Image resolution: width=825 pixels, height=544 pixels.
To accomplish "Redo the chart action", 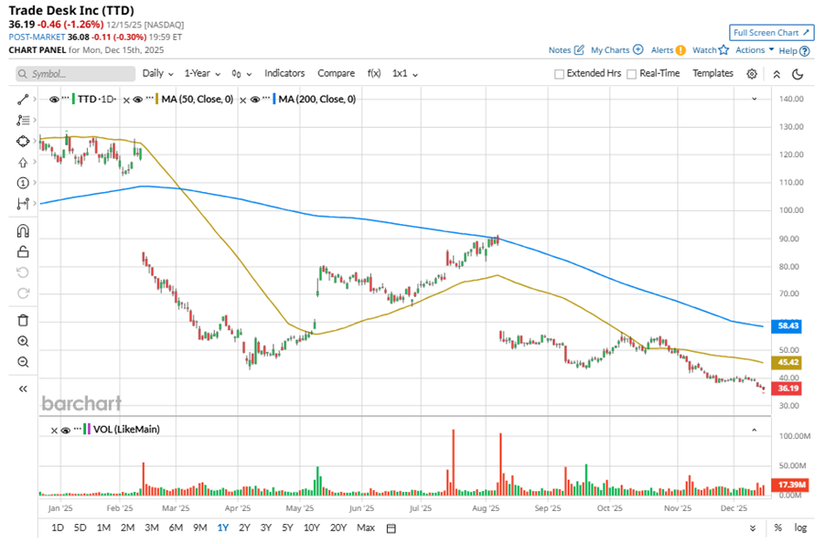I will [x=23, y=293].
